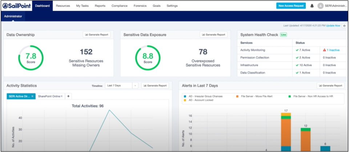The width and height of the screenshot is (349, 152).
Task: Click the Live badge on System Health Check
Action: [283, 35]
